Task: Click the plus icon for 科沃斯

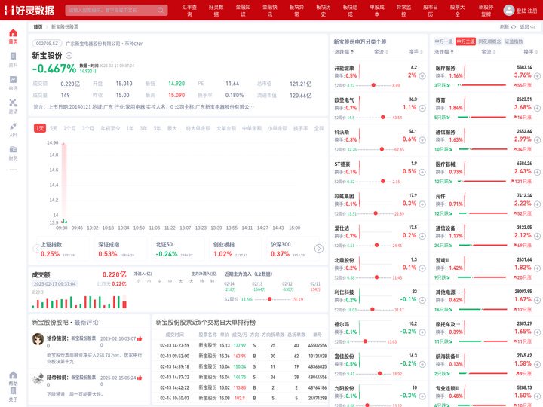Action: [x=422, y=140]
